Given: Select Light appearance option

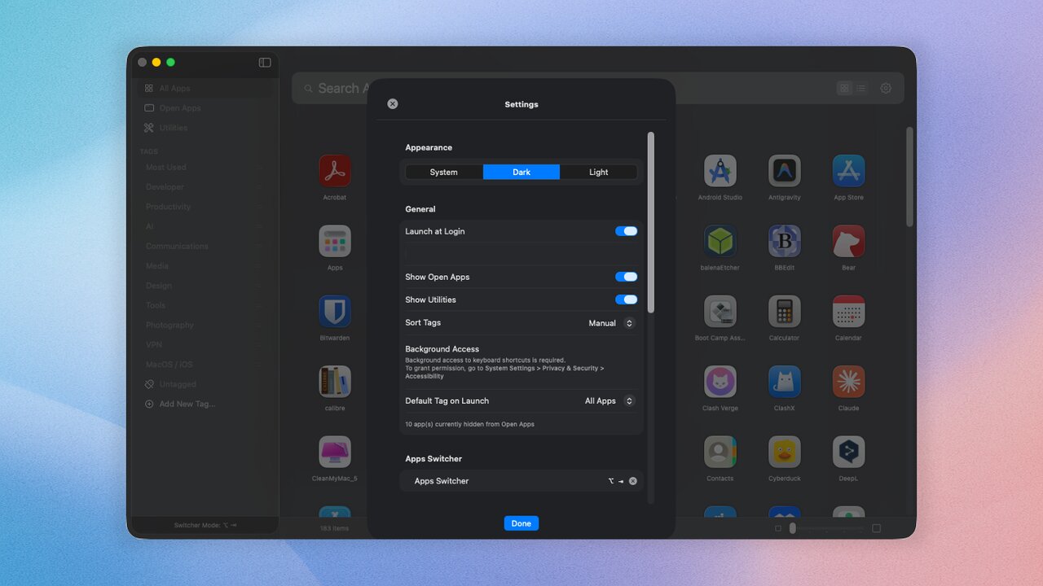Looking at the screenshot, I should tap(599, 172).
